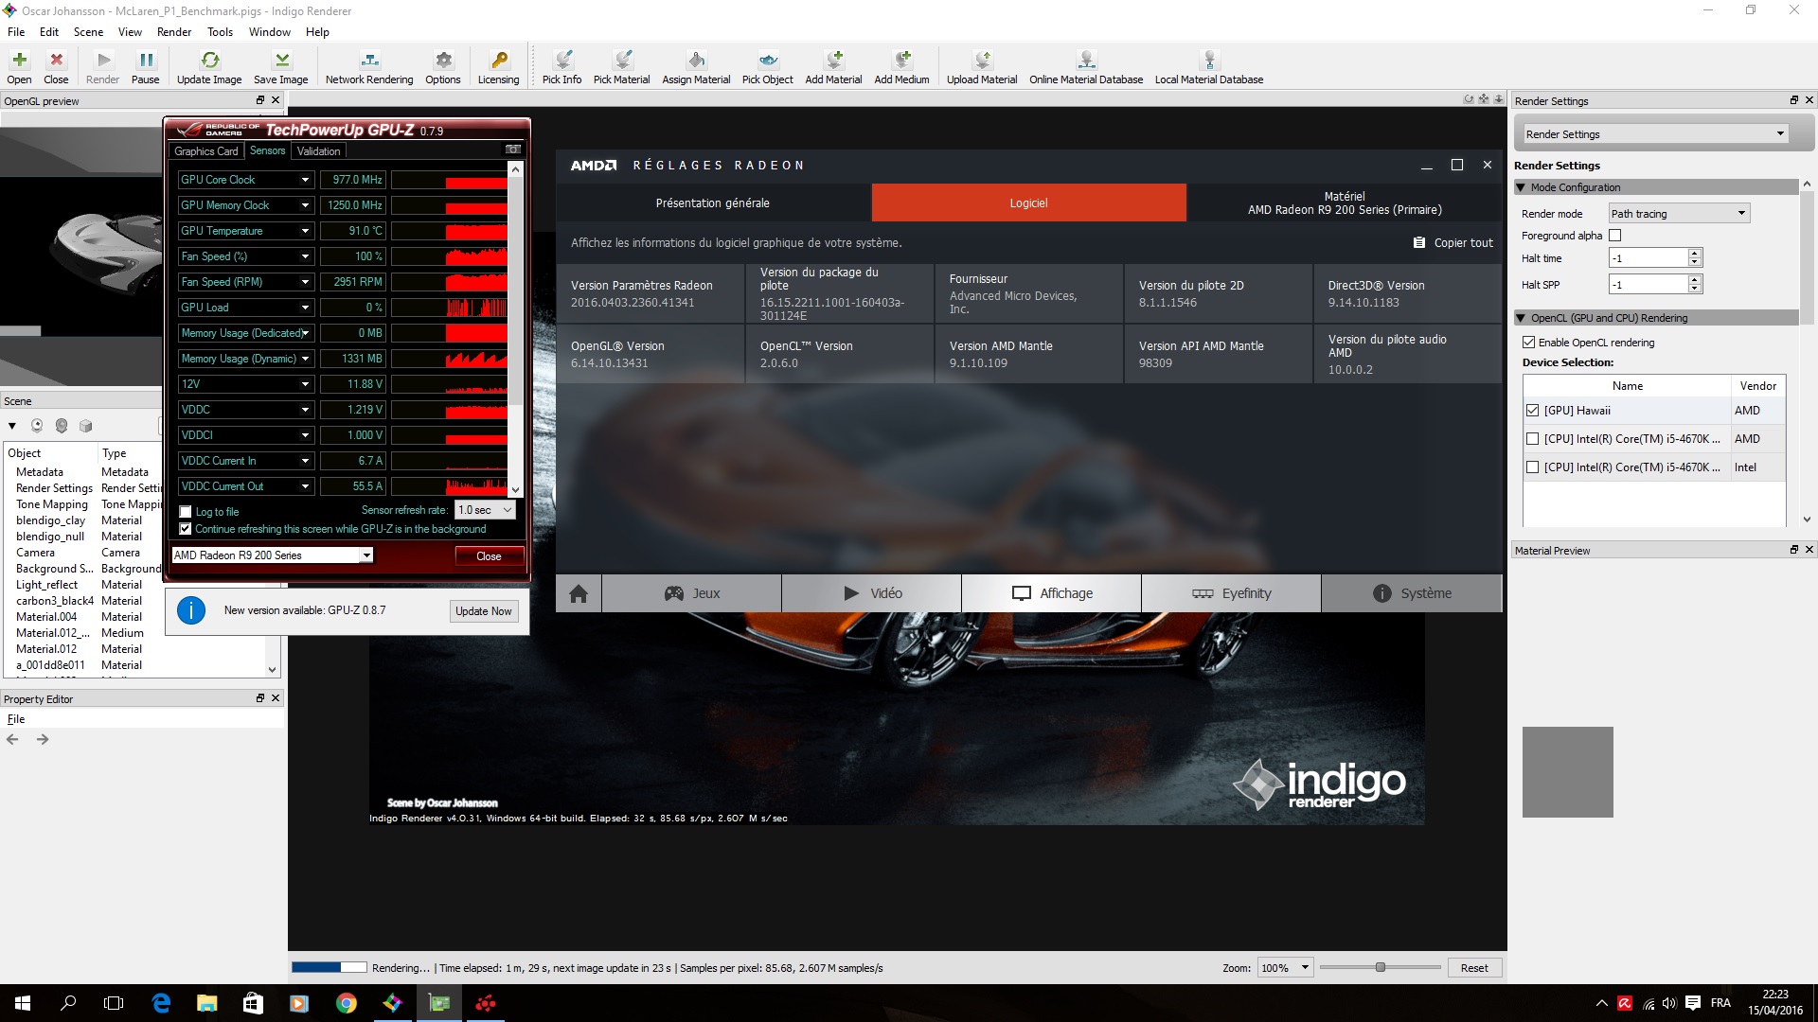Click the Update Now button
Screen dimensions: 1818x1022
[483, 611]
